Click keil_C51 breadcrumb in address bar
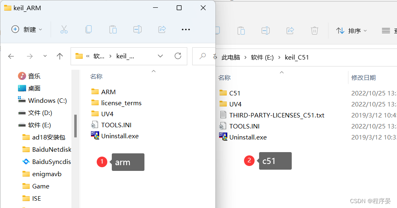Viewport: 397px width, 208px height. [x=297, y=58]
